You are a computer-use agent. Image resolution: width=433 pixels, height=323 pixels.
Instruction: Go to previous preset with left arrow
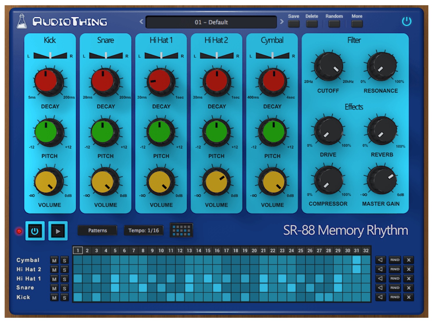pos(141,21)
